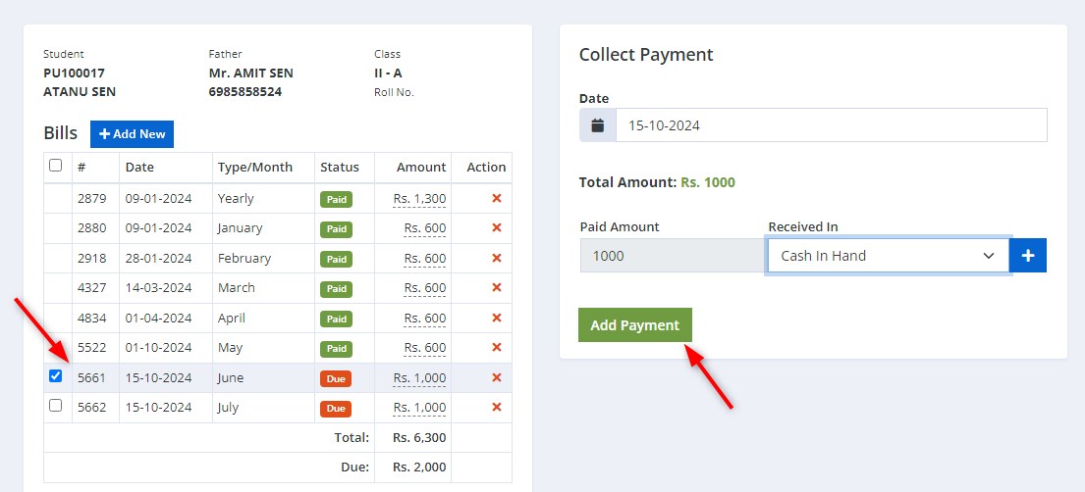The width and height of the screenshot is (1085, 492).
Task: Click the Rs. 600 amount for May
Action: 425,348
